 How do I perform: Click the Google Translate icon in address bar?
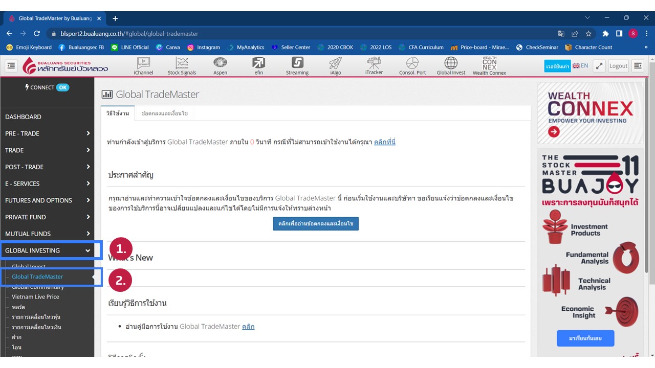pyautogui.click(x=561, y=34)
